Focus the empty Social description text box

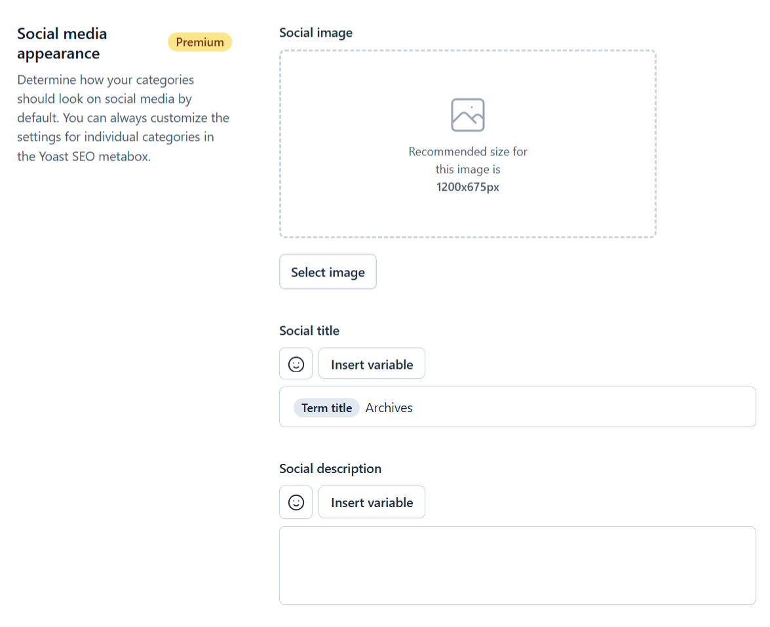tap(517, 565)
